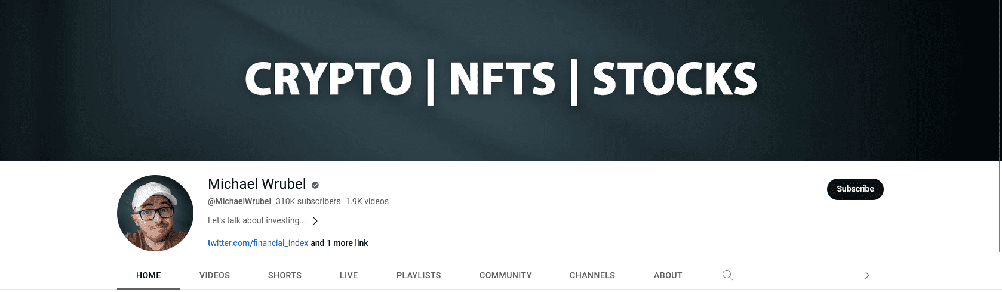The height and width of the screenshot is (292, 1002).
Task: Subscribe to the Michael Wrubel channel
Action: click(x=855, y=189)
